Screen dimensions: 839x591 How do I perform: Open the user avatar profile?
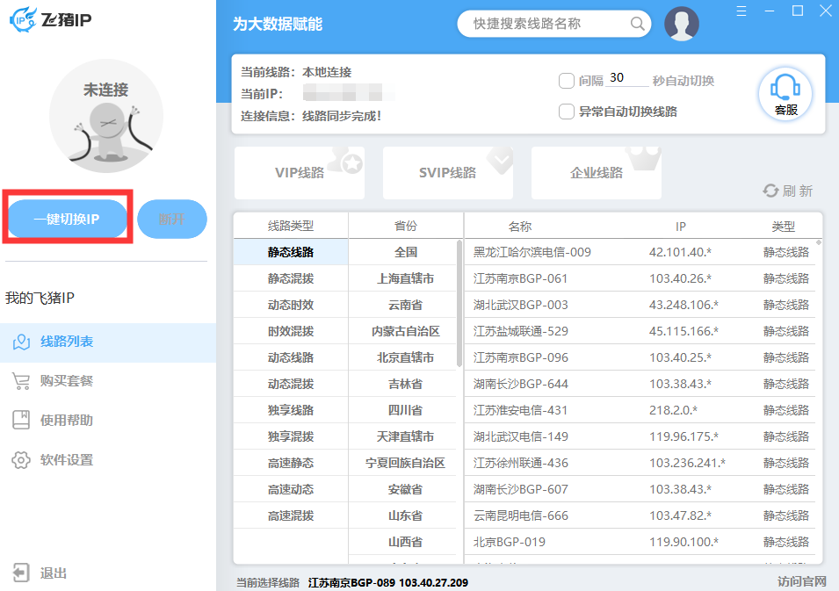coord(682,24)
